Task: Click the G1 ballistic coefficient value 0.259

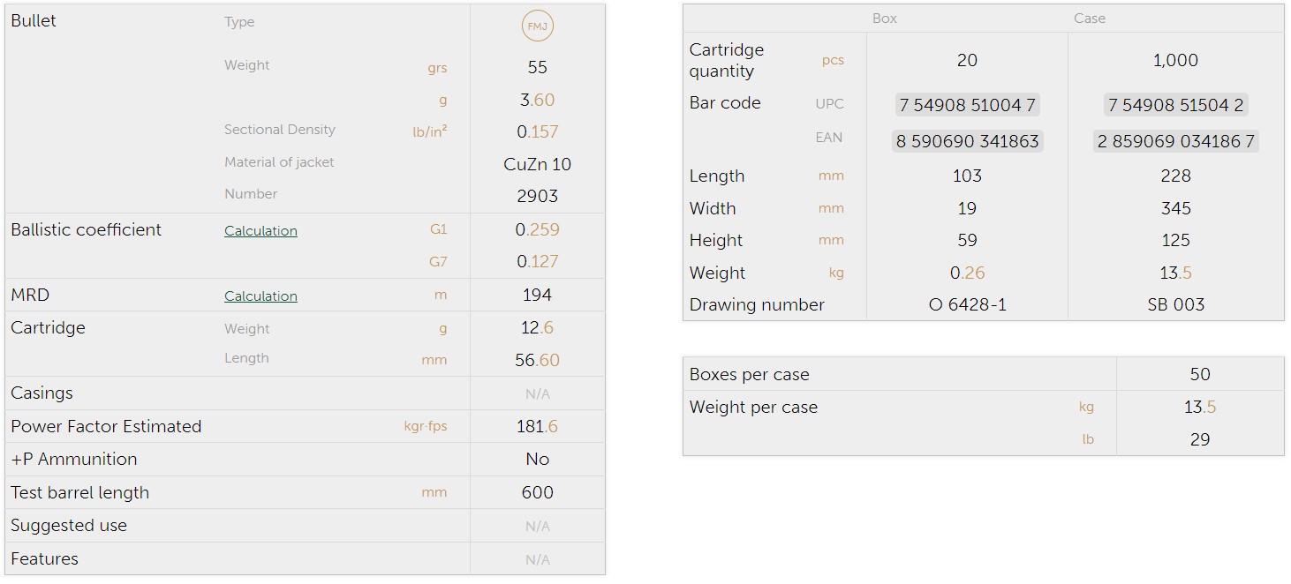Action: pos(537,230)
